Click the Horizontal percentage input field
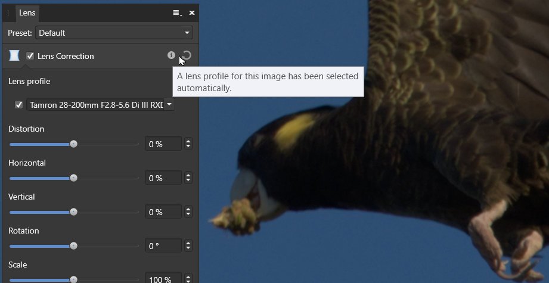 tap(163, 178)
